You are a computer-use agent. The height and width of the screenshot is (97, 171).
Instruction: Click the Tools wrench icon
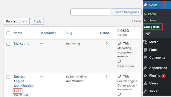(145, 91)
